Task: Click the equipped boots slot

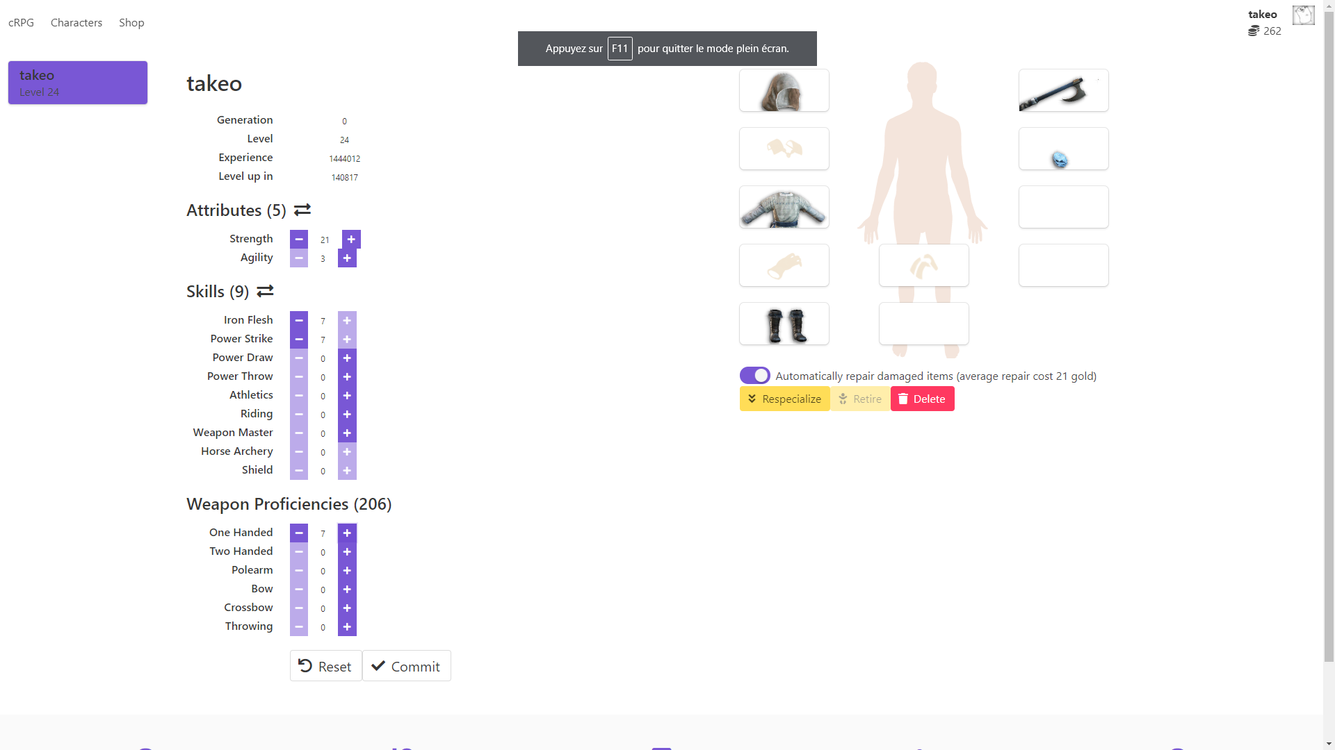Action: tap(784, 324)
